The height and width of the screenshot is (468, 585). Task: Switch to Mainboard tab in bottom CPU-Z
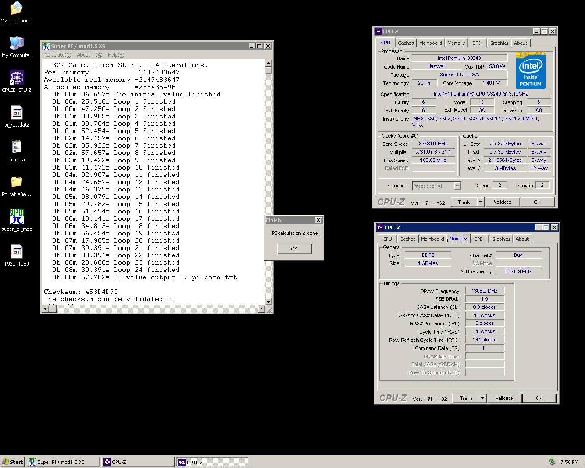click(432, 239)
